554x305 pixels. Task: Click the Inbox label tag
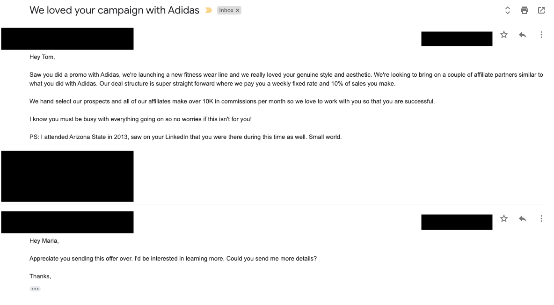point(226,11)
